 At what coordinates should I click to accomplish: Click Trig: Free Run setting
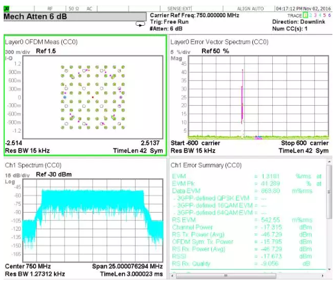click(170, 22)
